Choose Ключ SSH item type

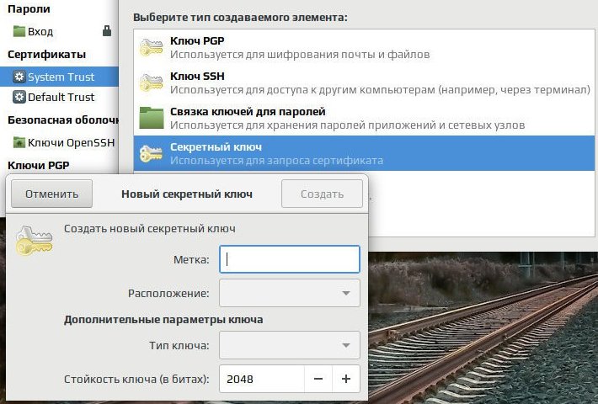pos(364,82)
